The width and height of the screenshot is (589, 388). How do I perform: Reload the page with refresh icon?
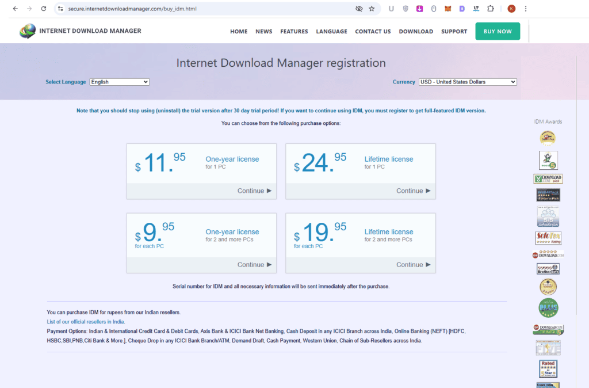(44, 9)
